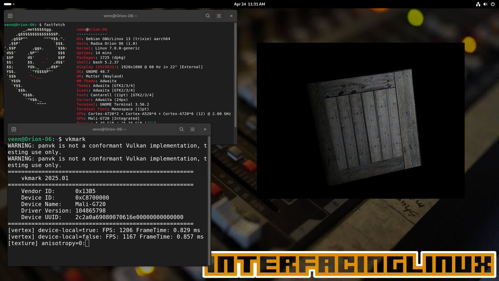Click the 'venn@Orion-O6:~$ vkmark' prompt line
The height and width of the screenshot is (281, 499).
46,139
